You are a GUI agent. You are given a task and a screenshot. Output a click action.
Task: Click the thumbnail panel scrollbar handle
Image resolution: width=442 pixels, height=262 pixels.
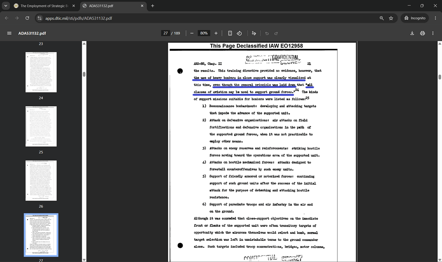click(84, 74)
